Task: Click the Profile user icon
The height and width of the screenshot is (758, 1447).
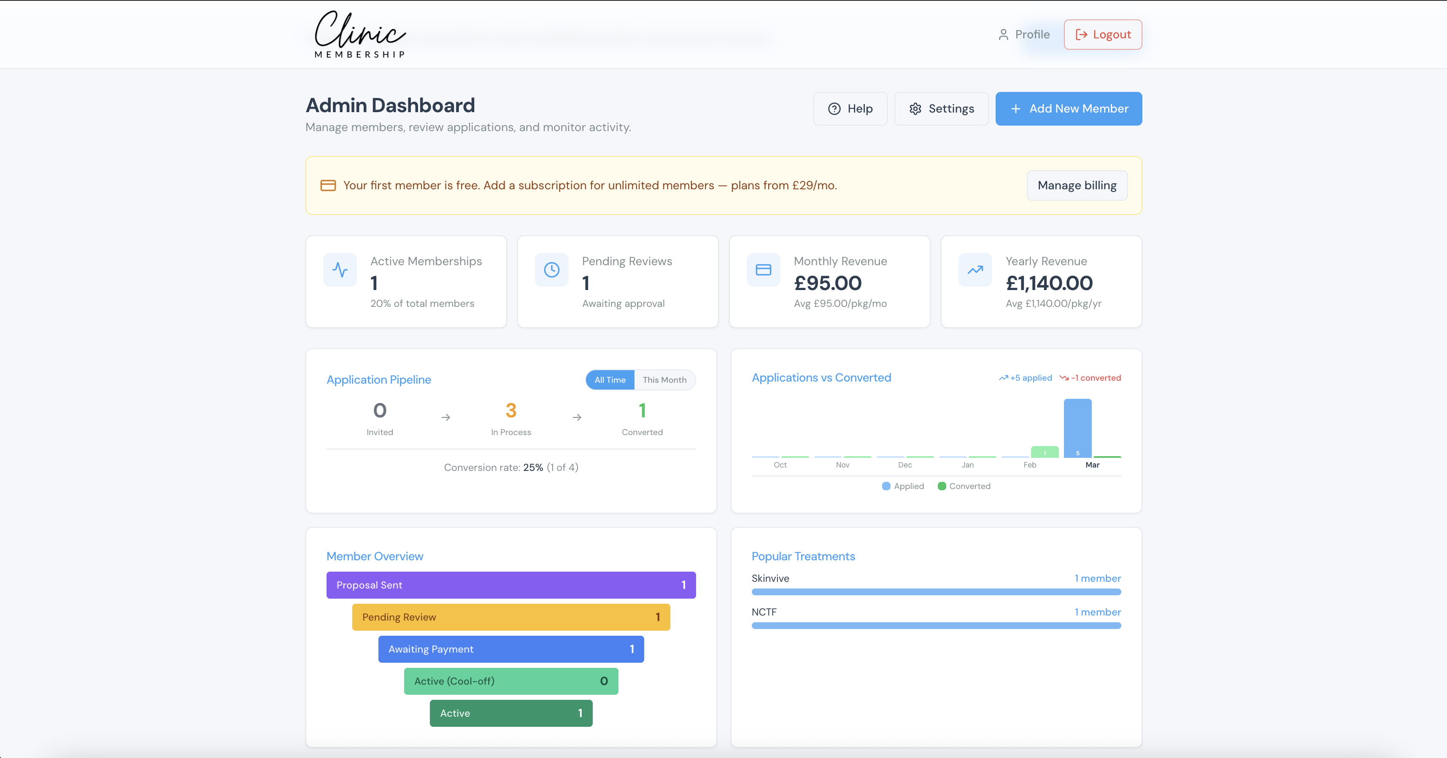Action: pos(1003,35)
